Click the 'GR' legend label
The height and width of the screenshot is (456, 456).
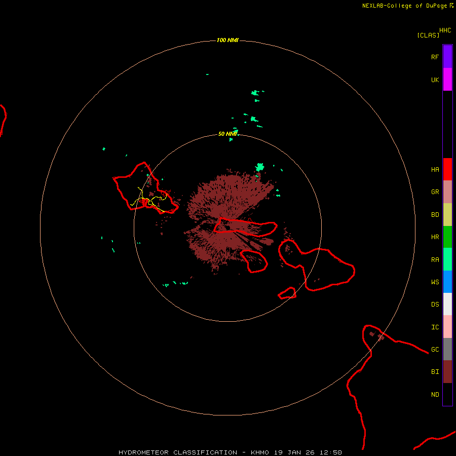tap(435, 192)
